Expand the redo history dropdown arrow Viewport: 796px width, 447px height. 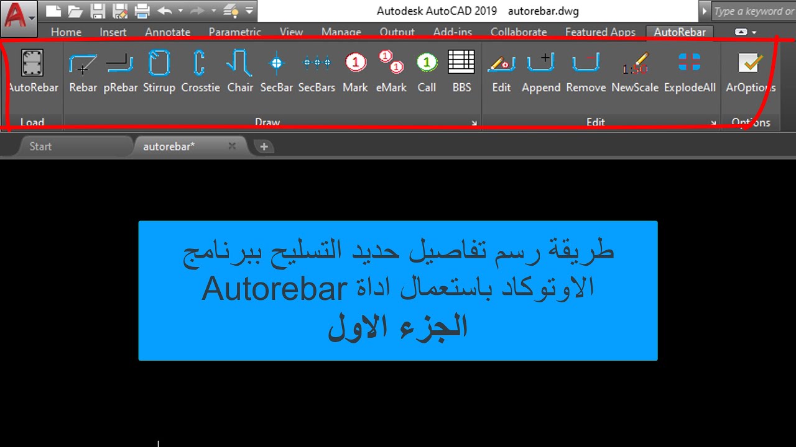(213, 11)
